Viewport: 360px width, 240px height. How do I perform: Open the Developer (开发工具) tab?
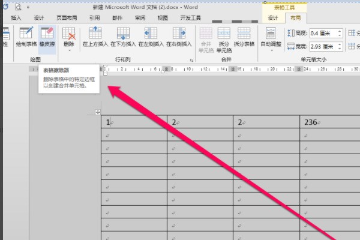[x=191, y=18]
